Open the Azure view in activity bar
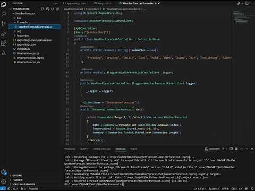 [x=4, y=53]
